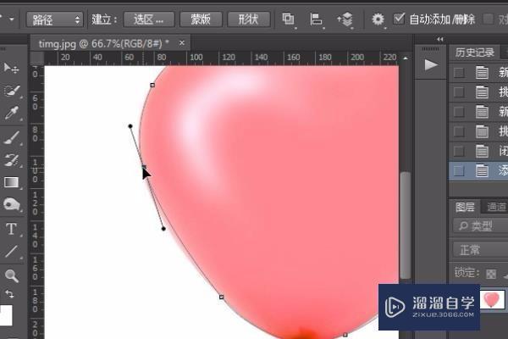508x339 pixels.
Task: Select the Horizontal Type tool
Action: [x=12, y=229]
